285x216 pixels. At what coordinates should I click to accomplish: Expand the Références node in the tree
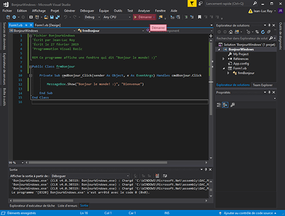pos(223,59)
